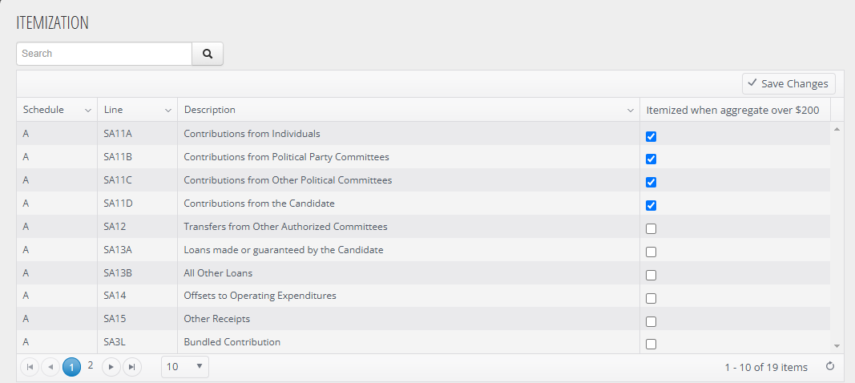Go to first page arrow icon

30,367
